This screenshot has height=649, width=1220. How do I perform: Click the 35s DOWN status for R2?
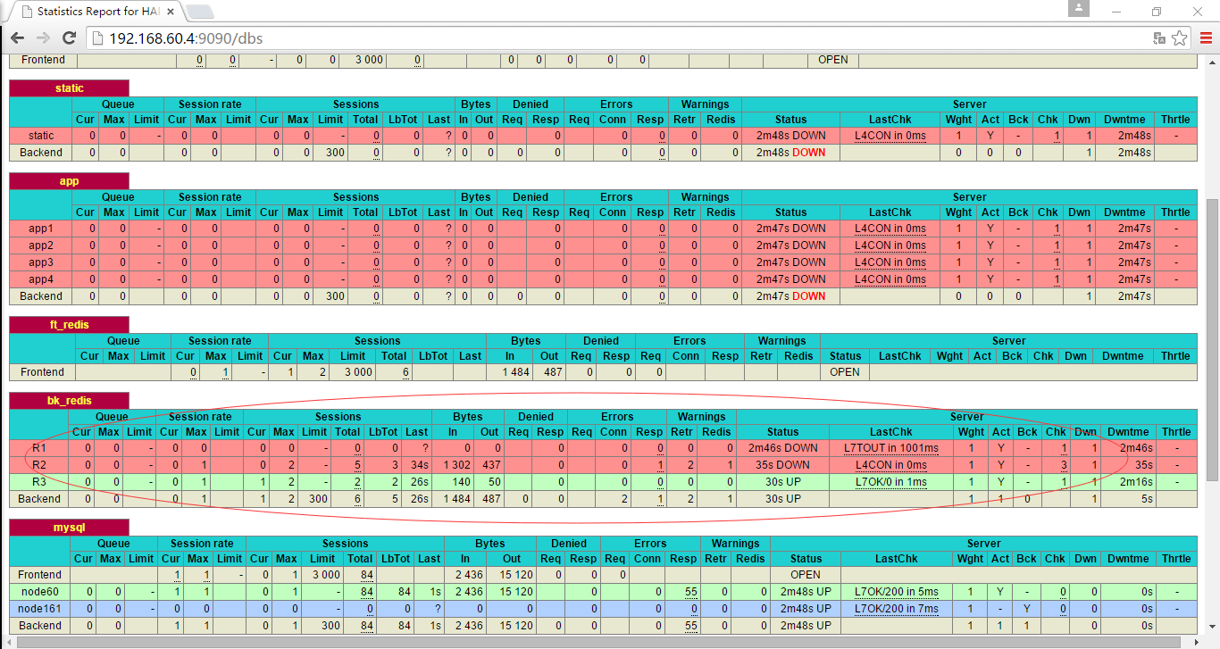783,465
